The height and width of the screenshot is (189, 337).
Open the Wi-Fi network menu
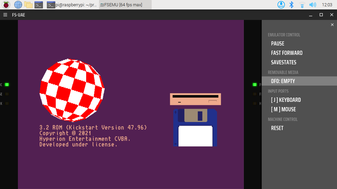302,5
